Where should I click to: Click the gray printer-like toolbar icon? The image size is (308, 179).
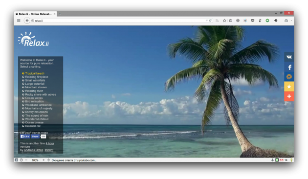coord(286,20)
